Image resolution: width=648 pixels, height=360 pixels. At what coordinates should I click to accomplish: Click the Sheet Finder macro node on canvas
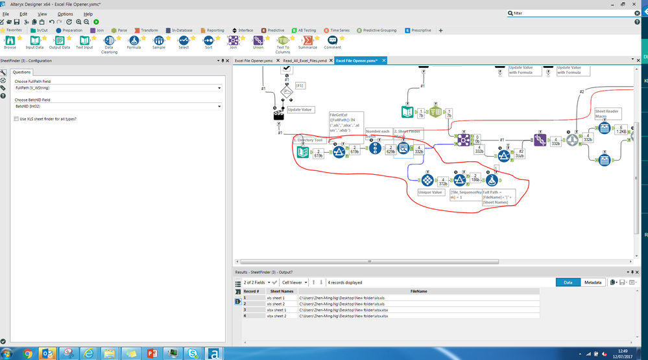tap(403, 148)
